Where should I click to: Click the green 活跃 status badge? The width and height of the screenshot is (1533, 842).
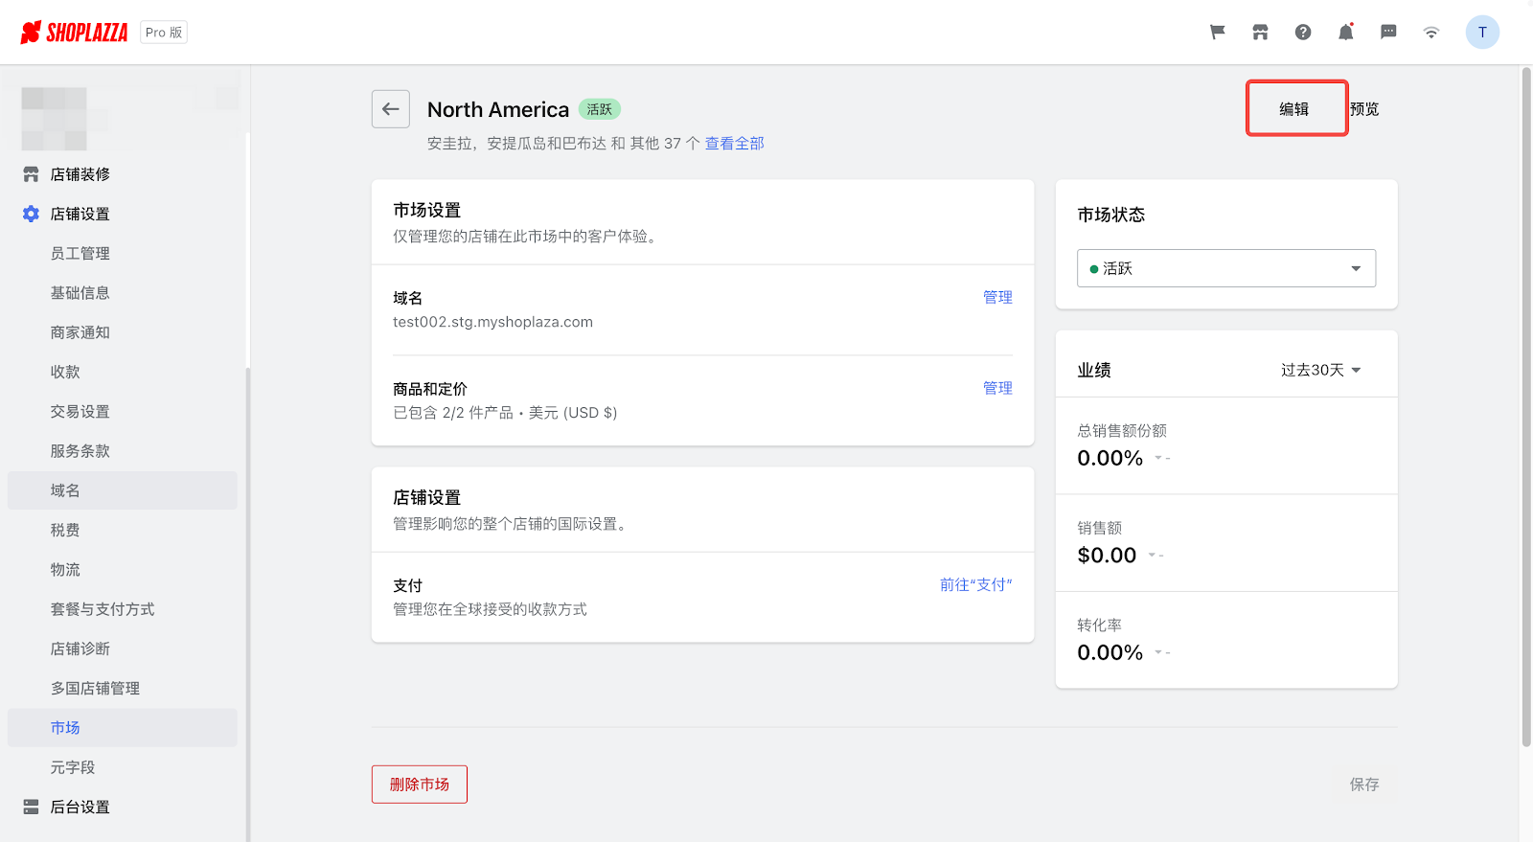(x=600, y=109)
